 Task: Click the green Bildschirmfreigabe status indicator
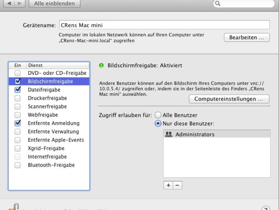tap(101, 65)
